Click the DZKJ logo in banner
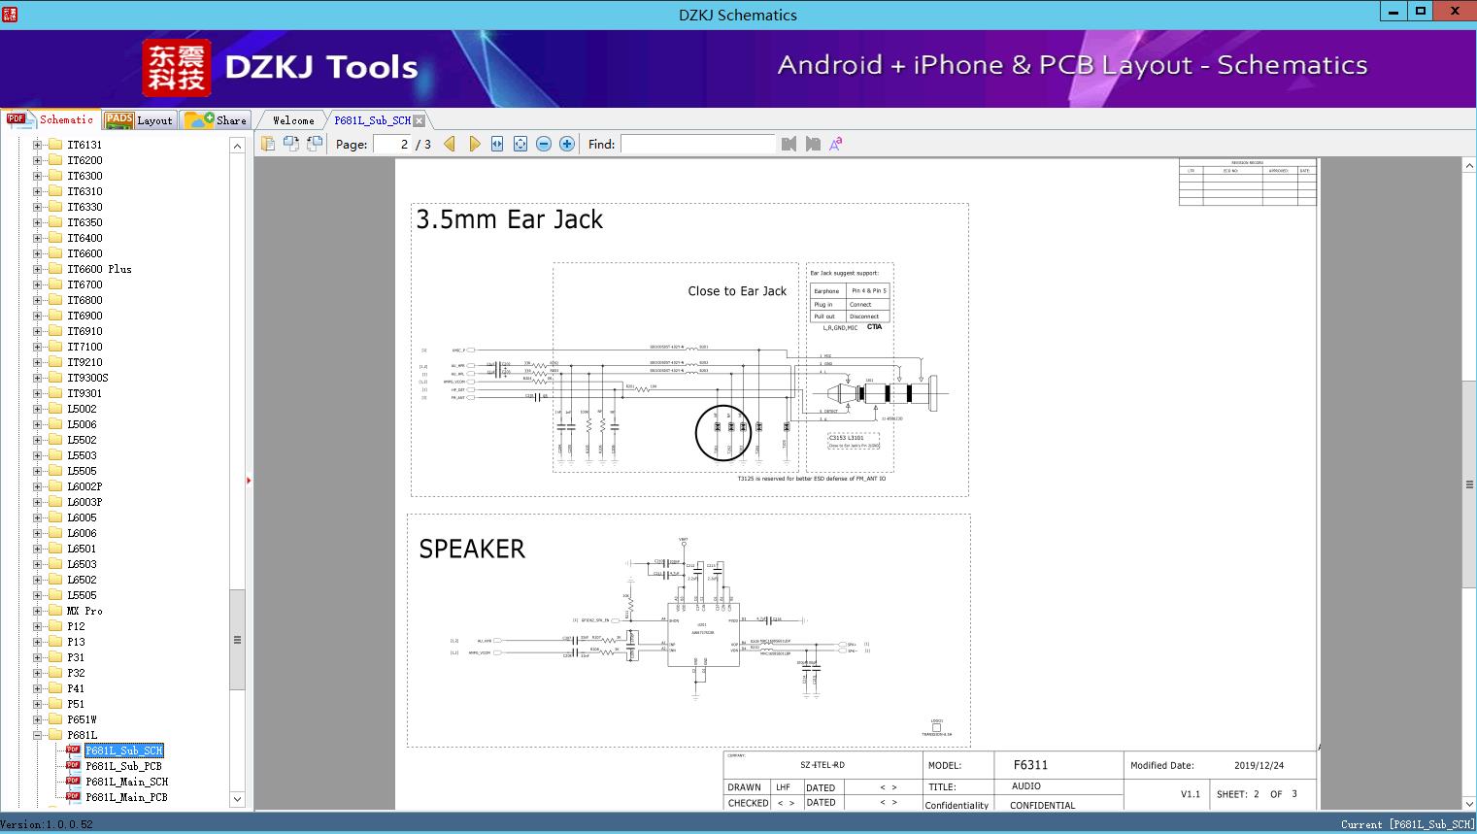 pyautogui.click(x=177, y=68)
